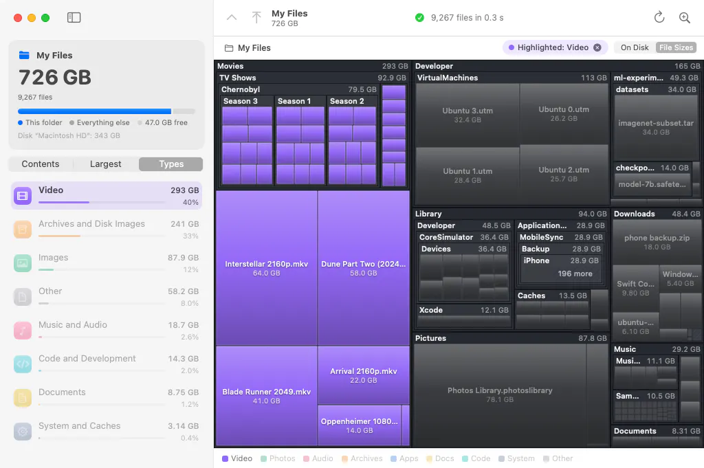704x468 pixels.
Task: Go up to the parent folder arrow
Action: click(232, 17)
